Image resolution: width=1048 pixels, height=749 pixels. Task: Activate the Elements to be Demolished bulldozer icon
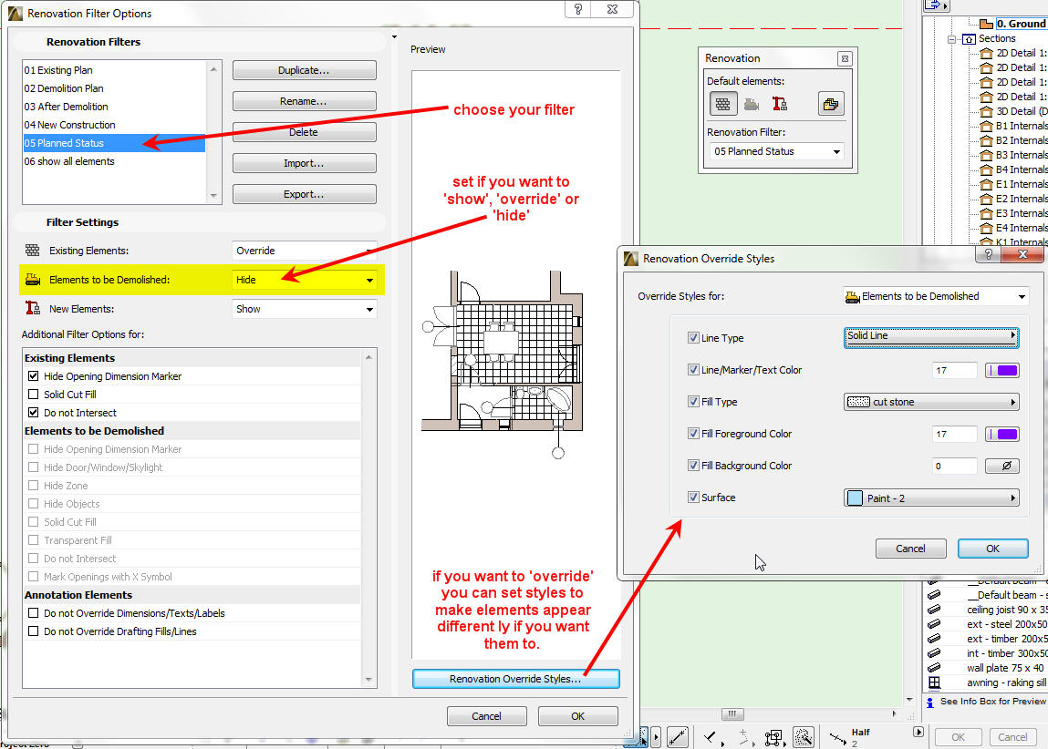coord(751,104)
